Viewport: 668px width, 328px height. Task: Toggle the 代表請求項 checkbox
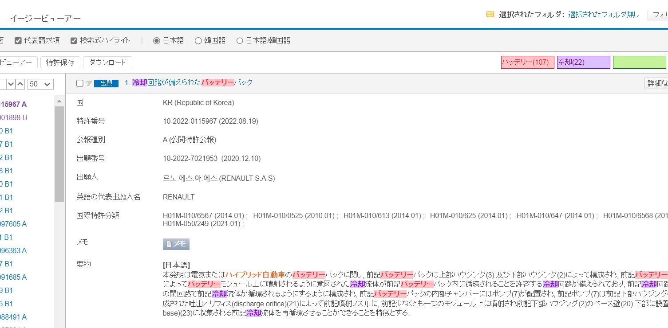point(18,41)
